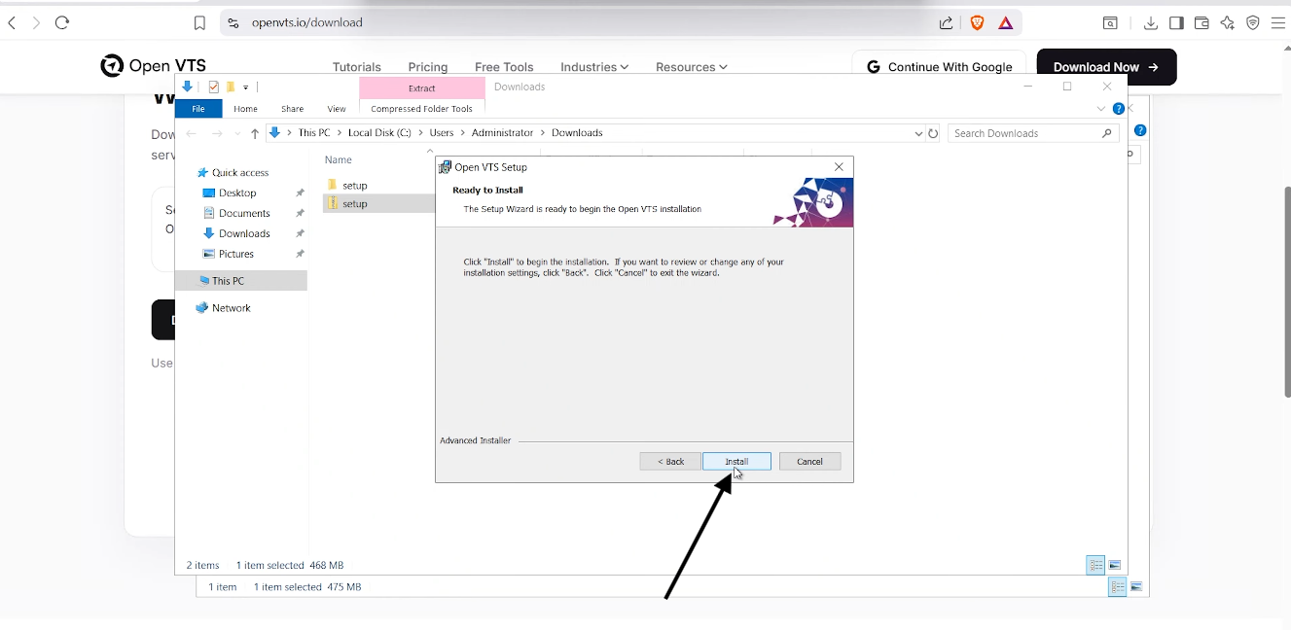
Task: Click the site settings icon in address bar
Action: click(233, 22)
